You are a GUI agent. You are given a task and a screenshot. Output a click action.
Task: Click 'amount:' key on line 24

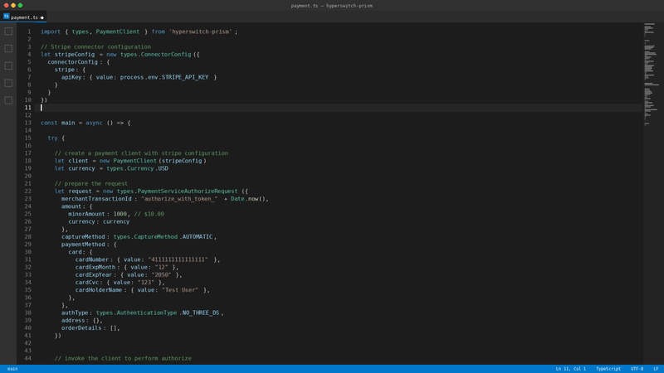coord(71,206)
